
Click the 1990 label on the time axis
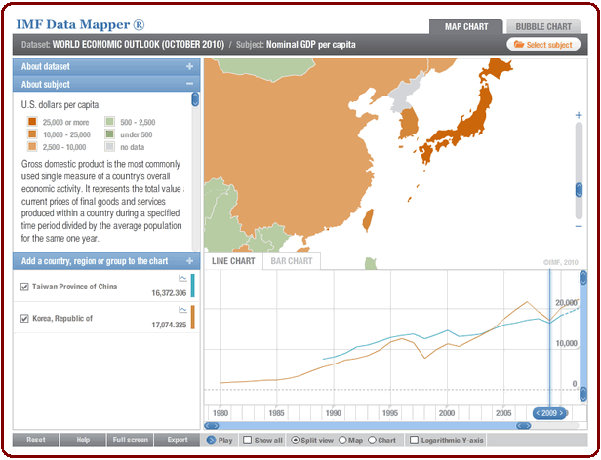pyautogui.click(x=333, y=413)
